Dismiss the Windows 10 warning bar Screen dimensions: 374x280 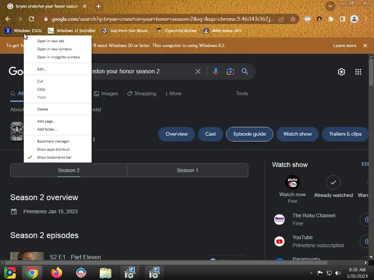click(x=365, y=46)
